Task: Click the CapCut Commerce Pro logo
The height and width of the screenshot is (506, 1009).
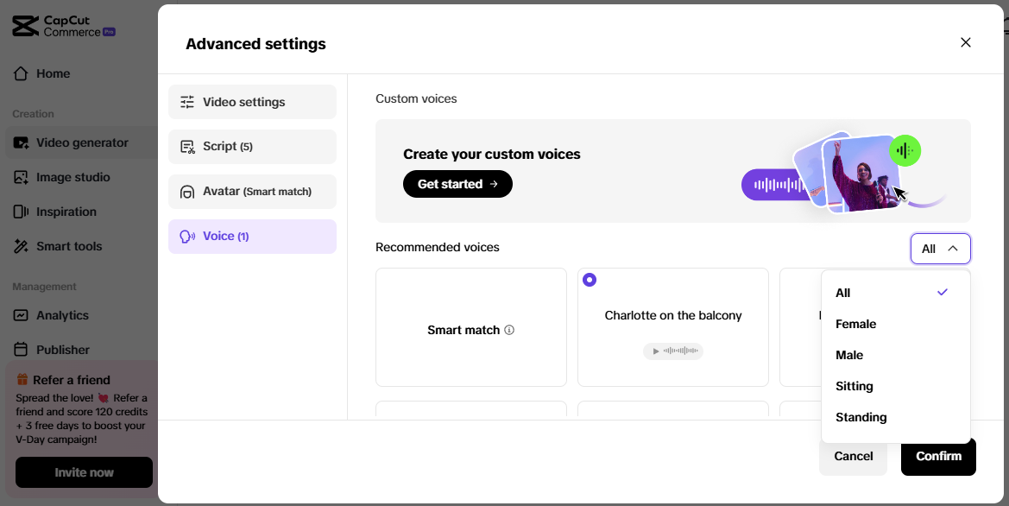Action: pyautogui.click(x=64, y=27)
